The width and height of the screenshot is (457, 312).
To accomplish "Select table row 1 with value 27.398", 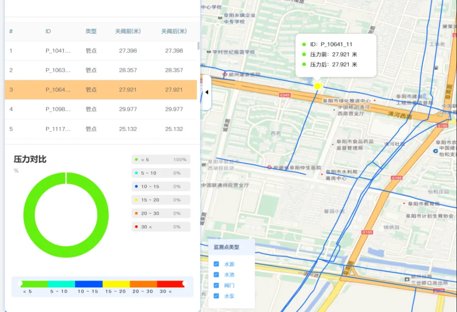I will (101, 51).
